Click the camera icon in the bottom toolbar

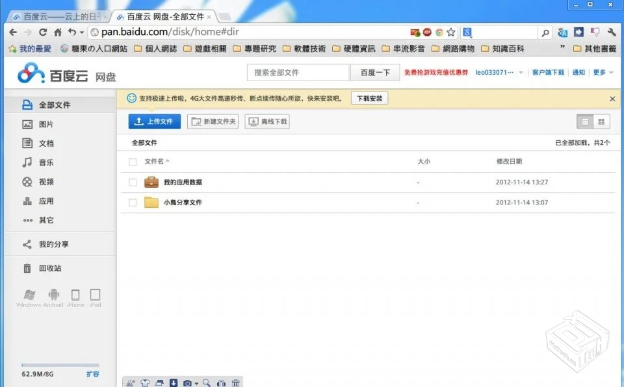tap(187, 382)
